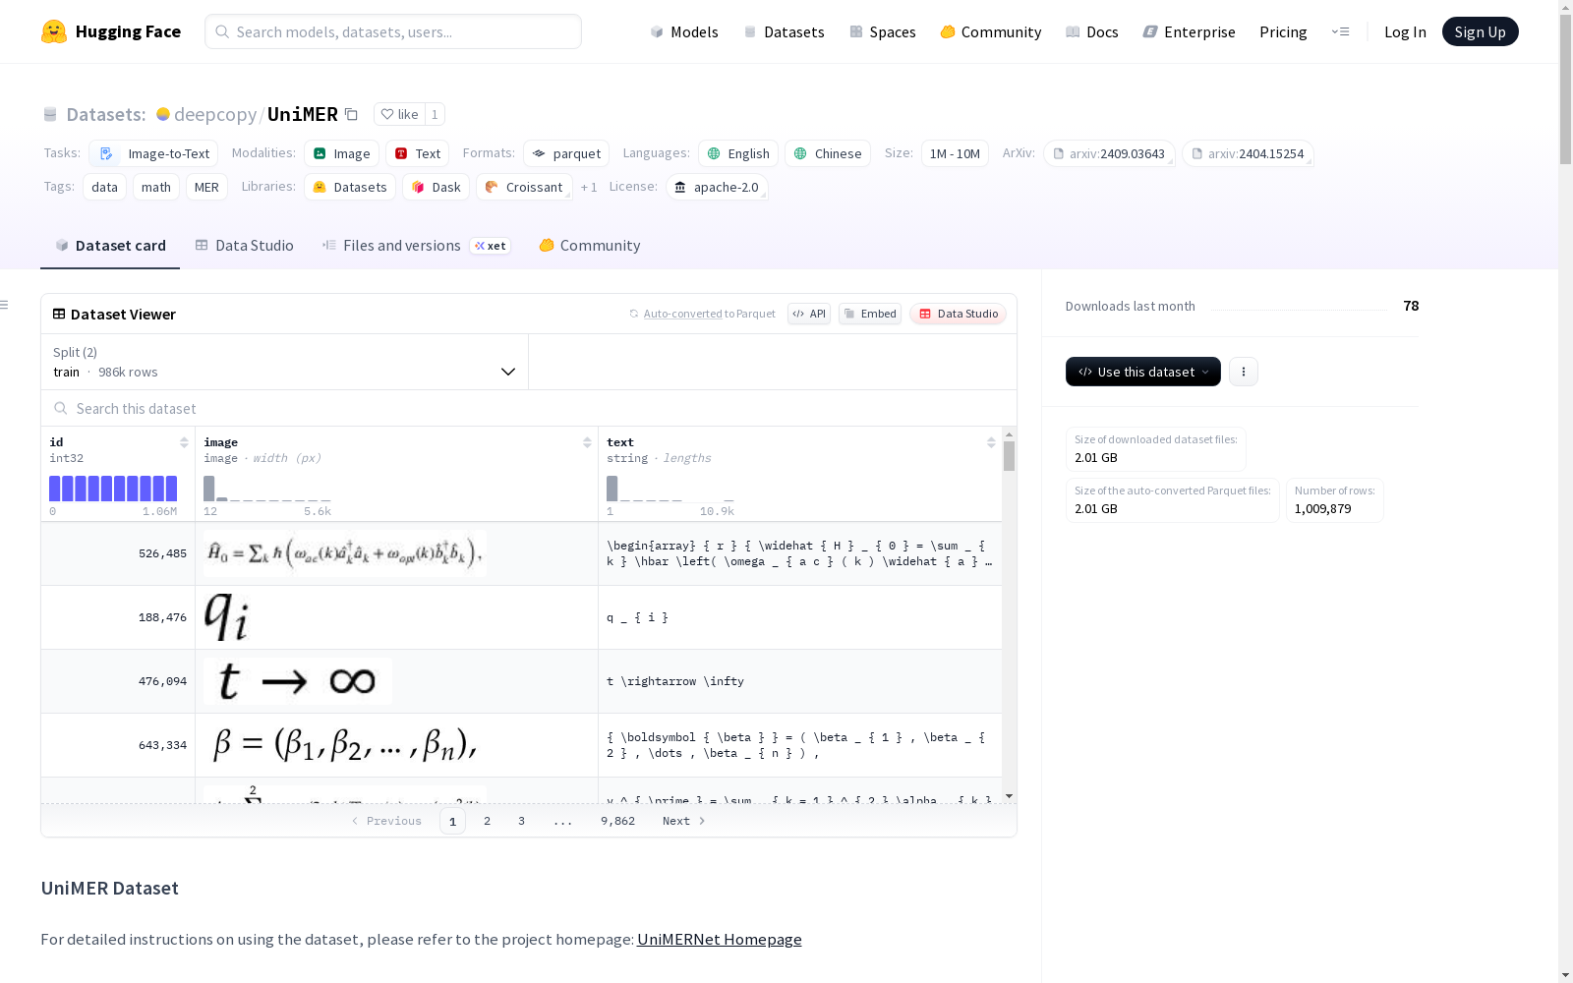1573x983 pixels.
Task: Click the q_i formula image thumbnail
Action: coord(226,617)
